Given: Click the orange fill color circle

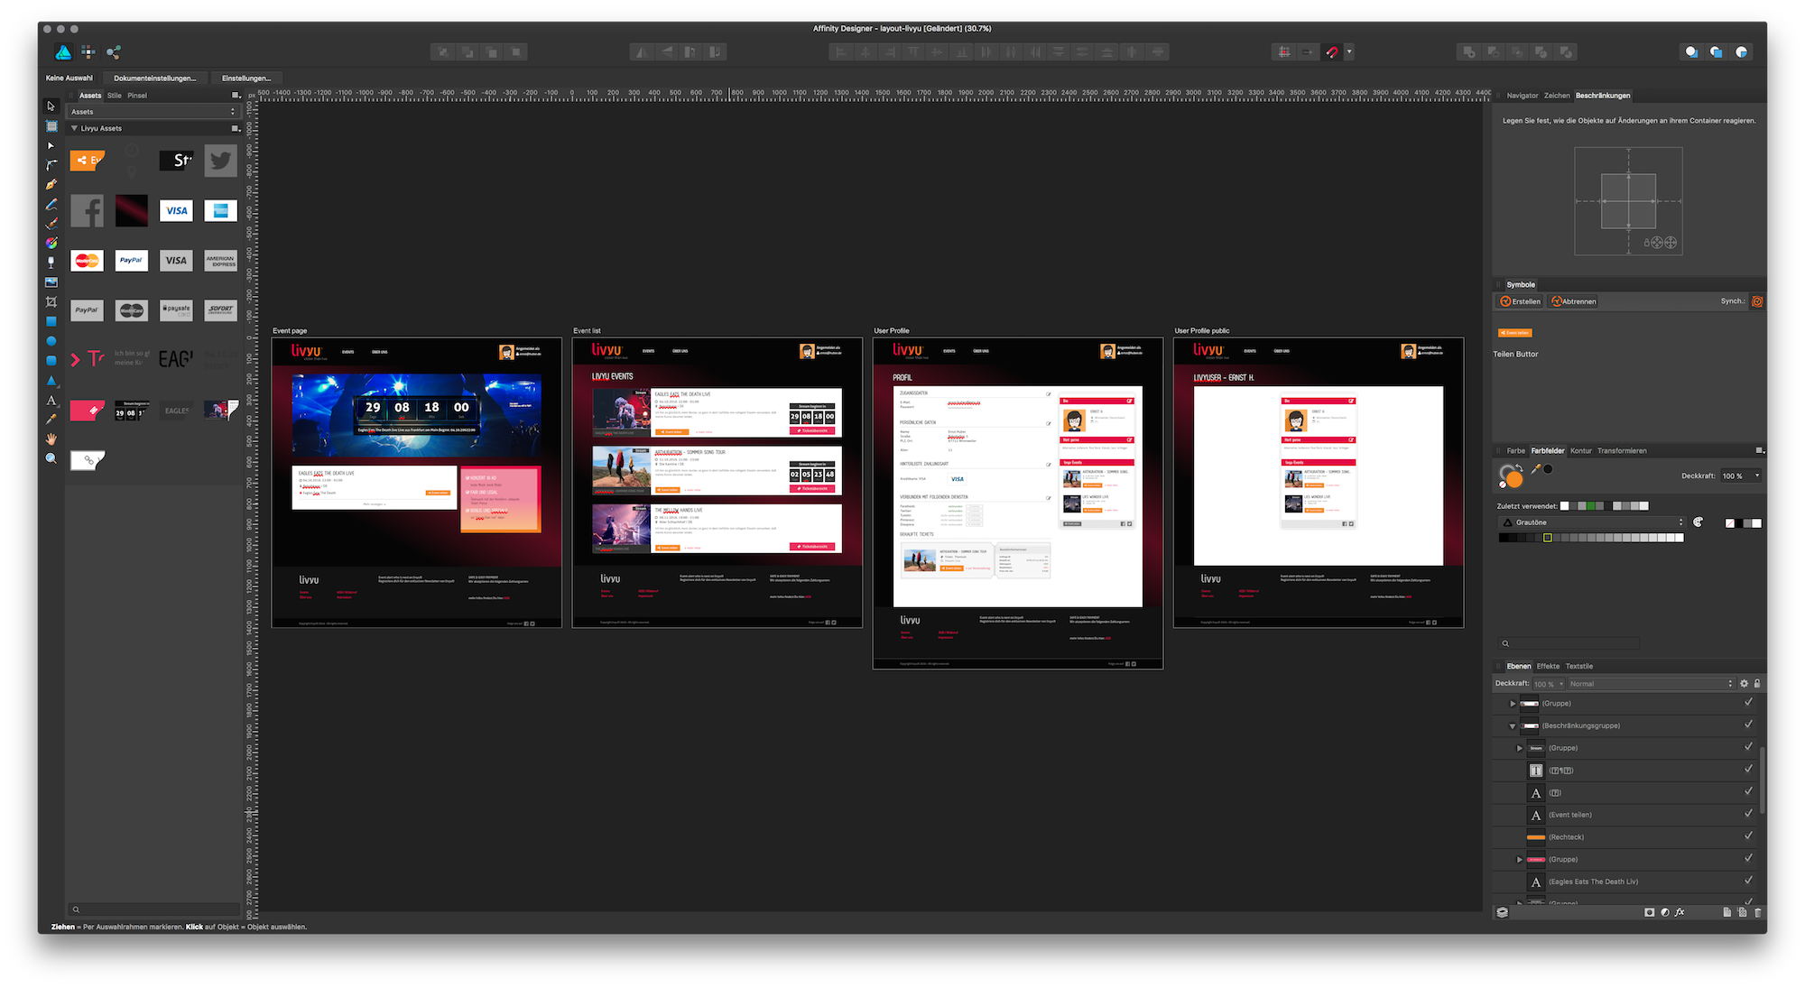Looking at the screenshot, I should click(1513, 479).
